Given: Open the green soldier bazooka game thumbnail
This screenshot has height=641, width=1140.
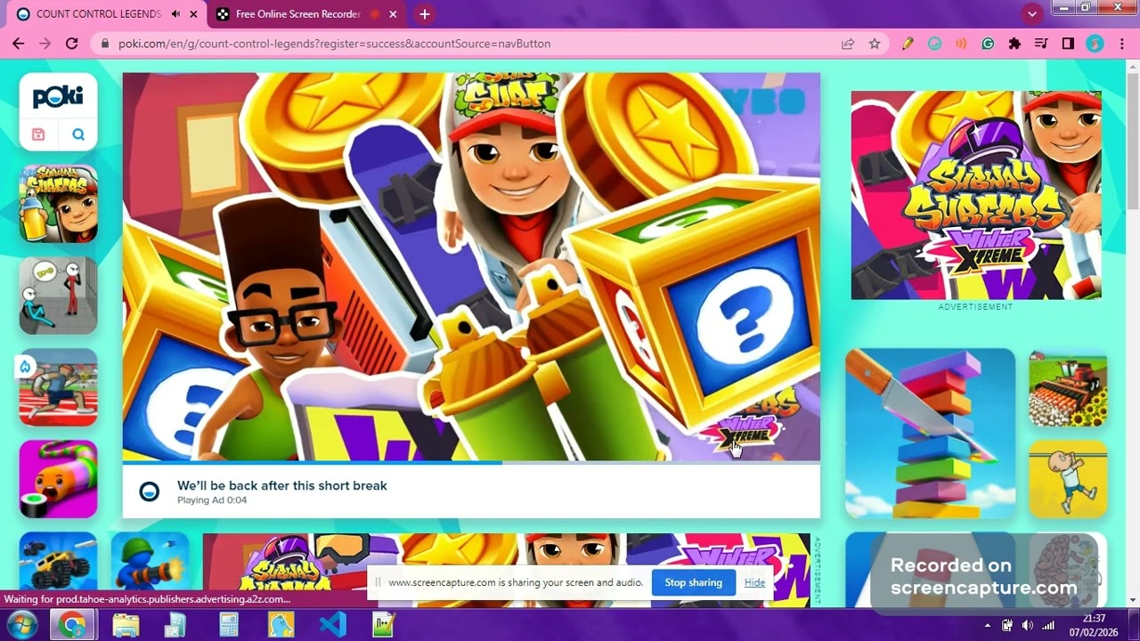Looking at the screenshot, I should coord(150,562).
